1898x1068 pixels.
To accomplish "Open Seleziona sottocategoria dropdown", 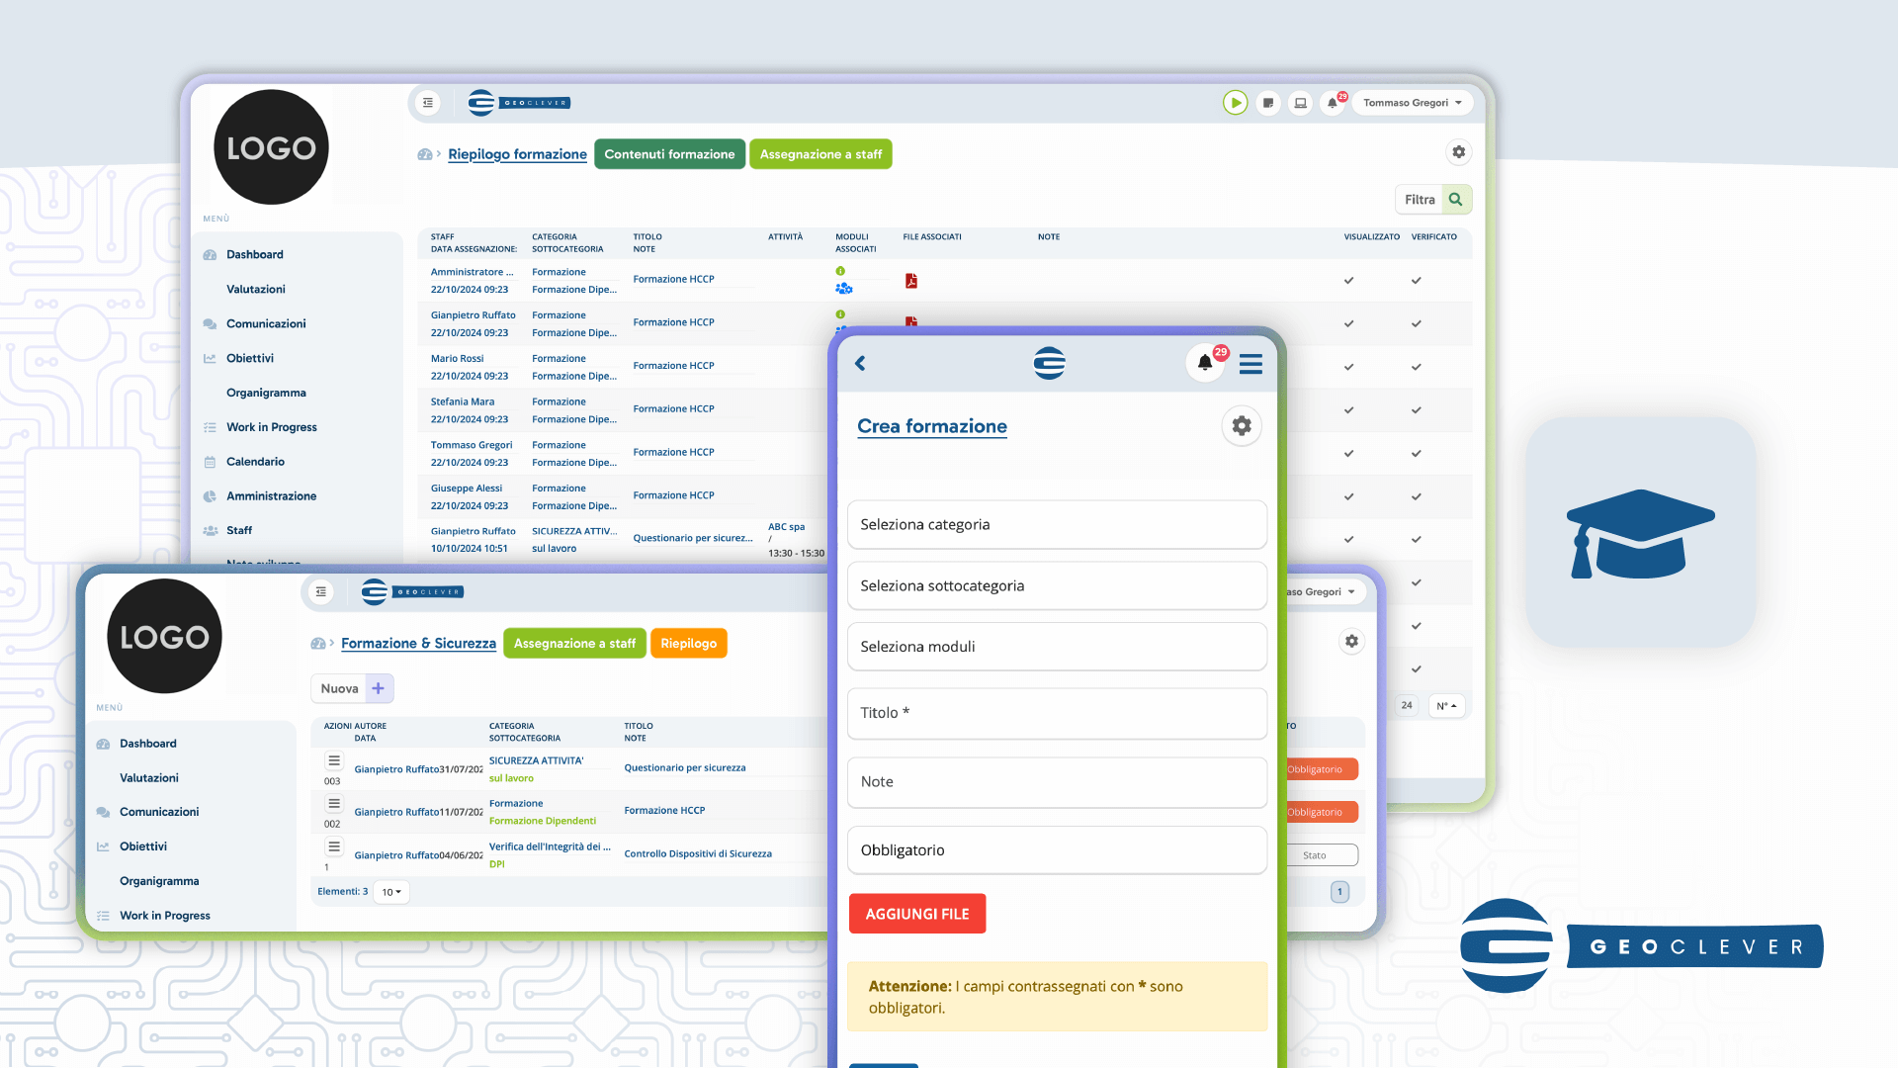I will click(x=1057, y=585).
